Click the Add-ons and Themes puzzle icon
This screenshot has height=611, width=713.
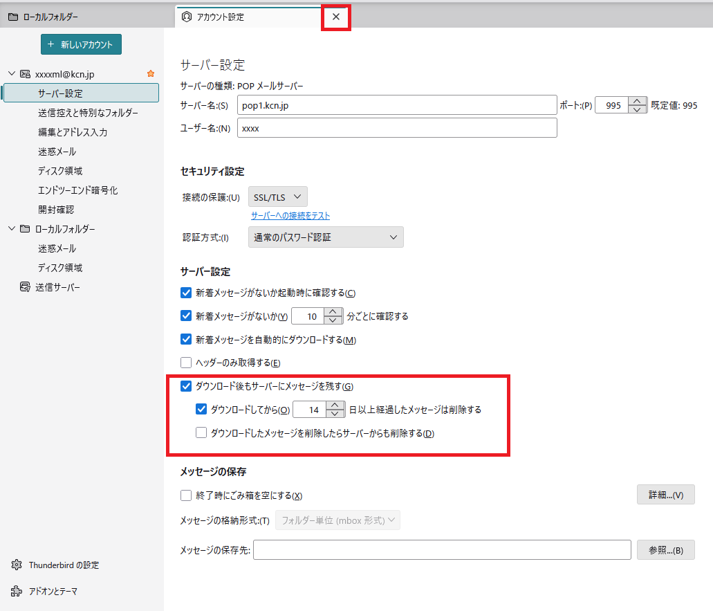point(17,592)
